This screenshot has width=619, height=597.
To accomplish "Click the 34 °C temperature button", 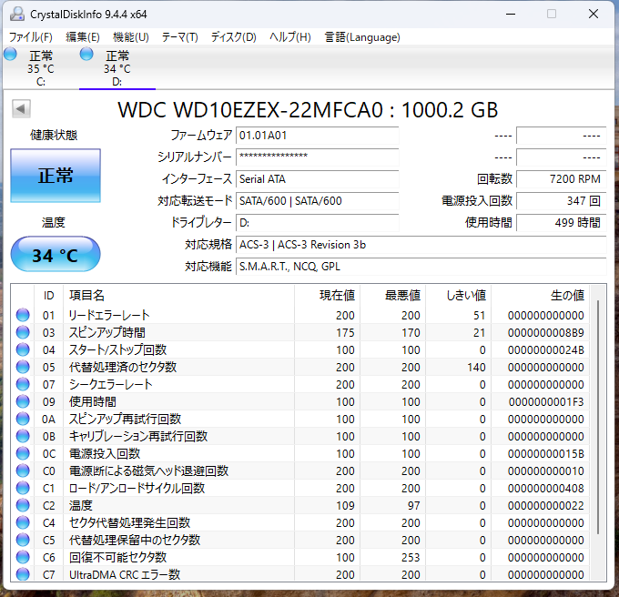I will (56, 255).
